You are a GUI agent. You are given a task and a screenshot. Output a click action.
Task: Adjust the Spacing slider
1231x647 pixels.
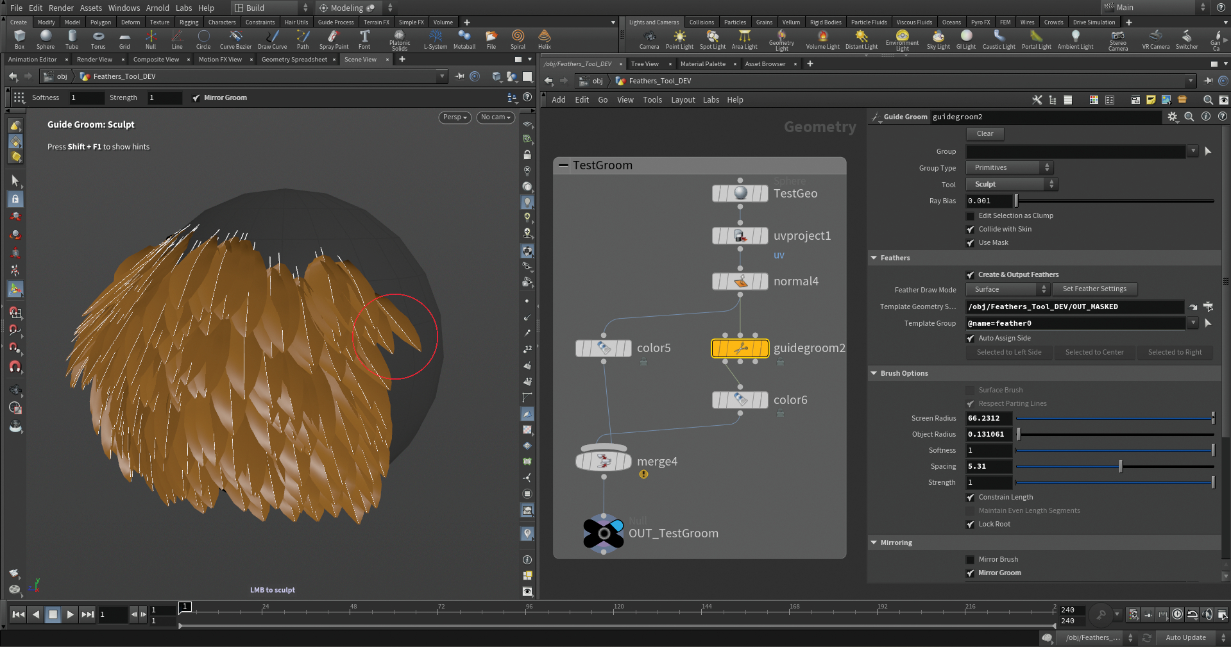pos(1115,467)
